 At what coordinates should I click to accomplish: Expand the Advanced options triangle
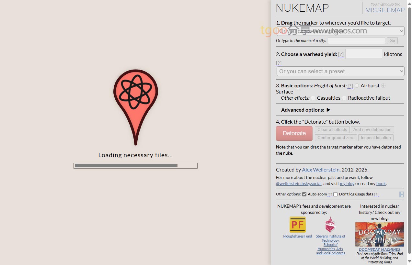[328, 110]
